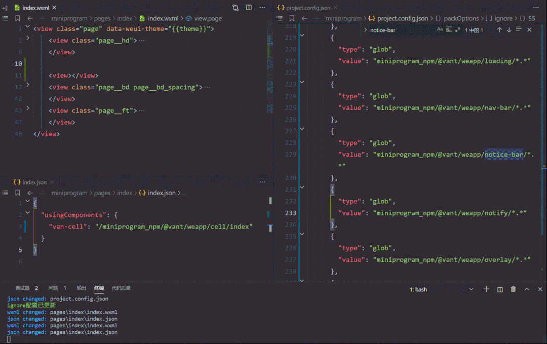Image resolution: width=547 pixels, height=344 pixels.
Task: Expand folded page__hd view at line 2
Action: 27,37
